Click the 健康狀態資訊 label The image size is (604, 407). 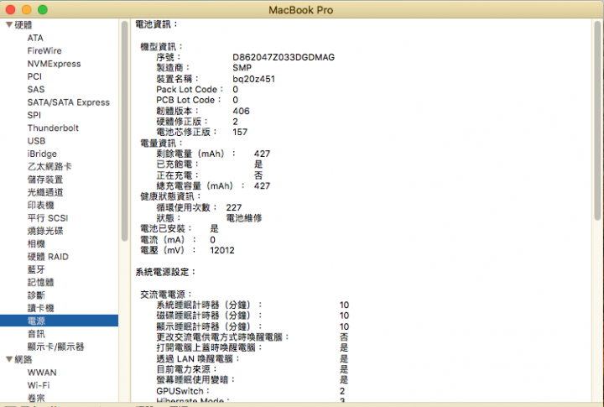pyautogui.click(x=170, y=196)
